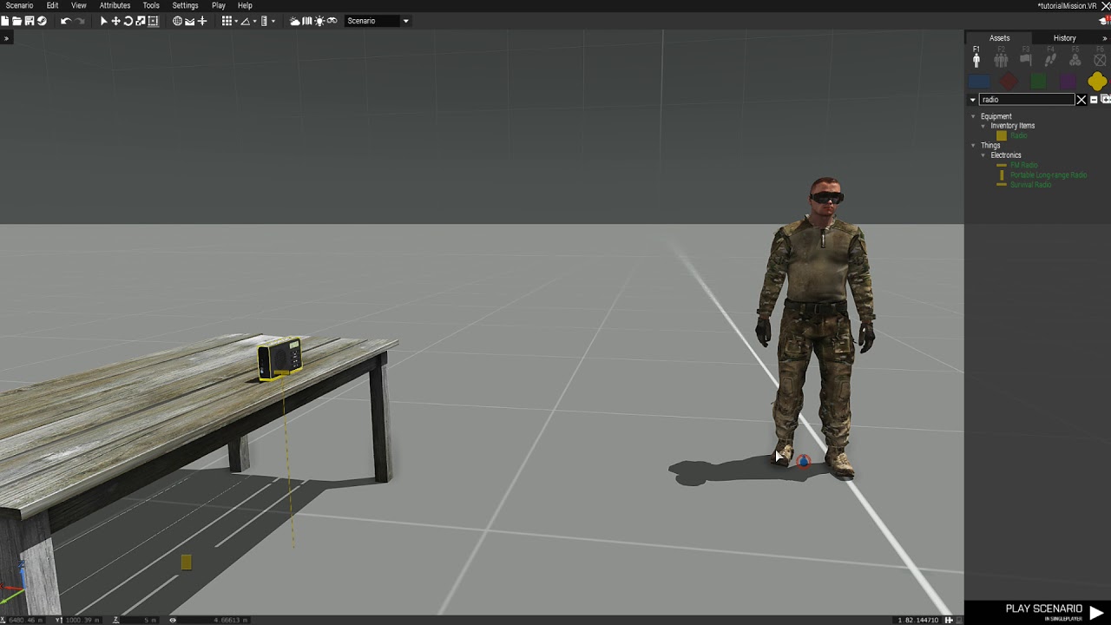Toggle map textures icon
This screenshot has height=625, width=1111.
click(x=306, y=21)
